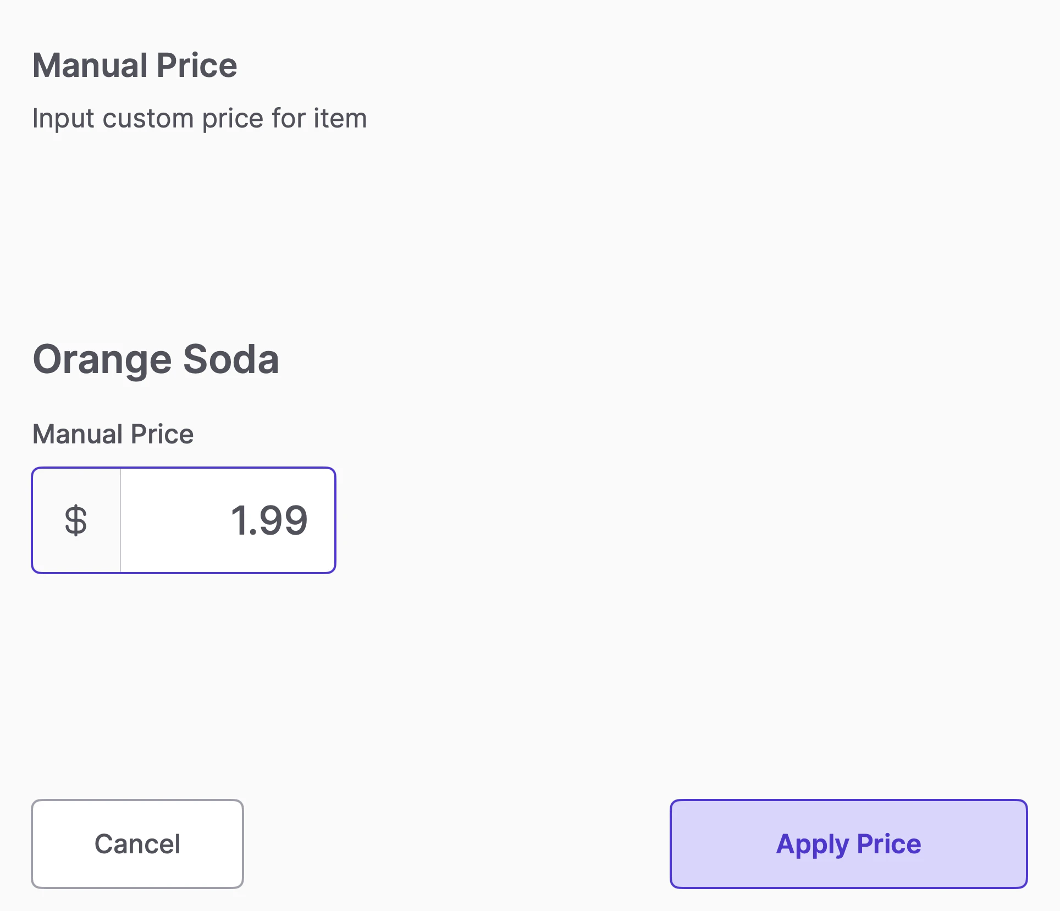Place cursor in the Manual Price amount box
The image size is (1060, 911).
coord(228,520)
